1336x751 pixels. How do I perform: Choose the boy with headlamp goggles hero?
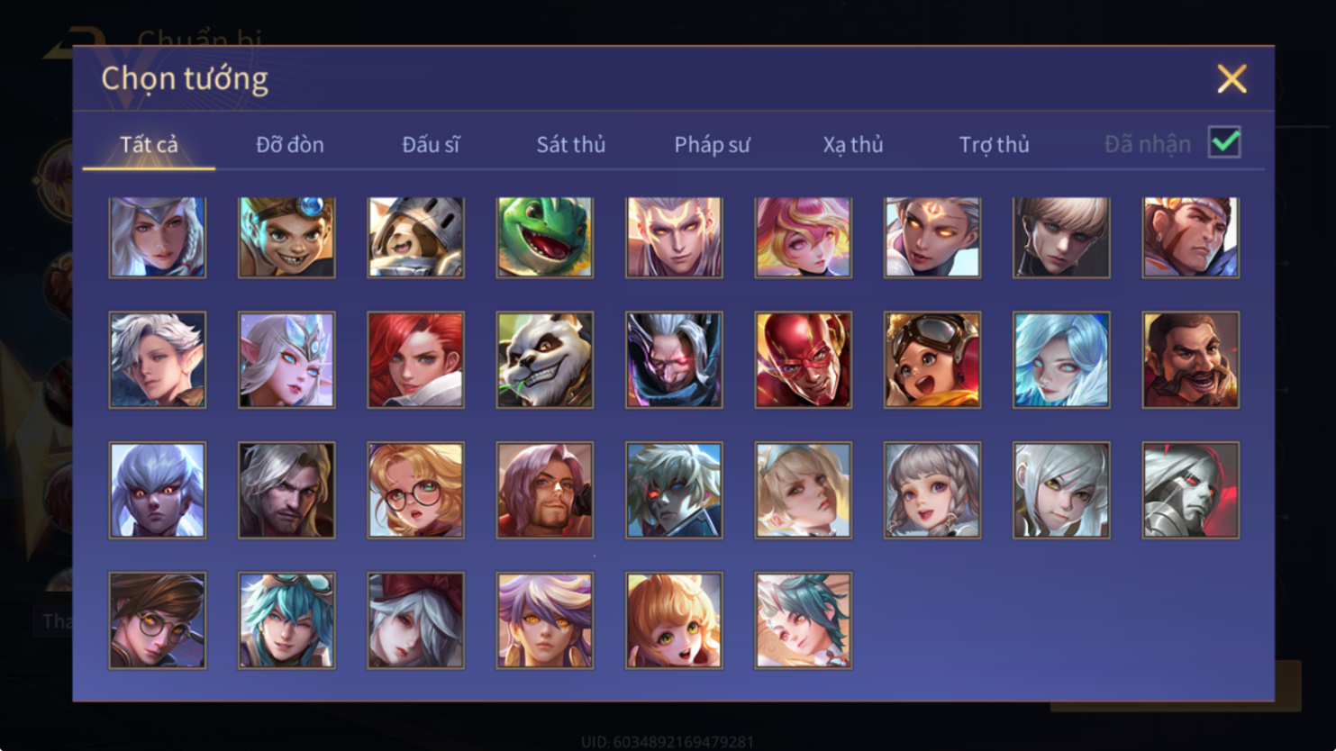coord(286,237)
